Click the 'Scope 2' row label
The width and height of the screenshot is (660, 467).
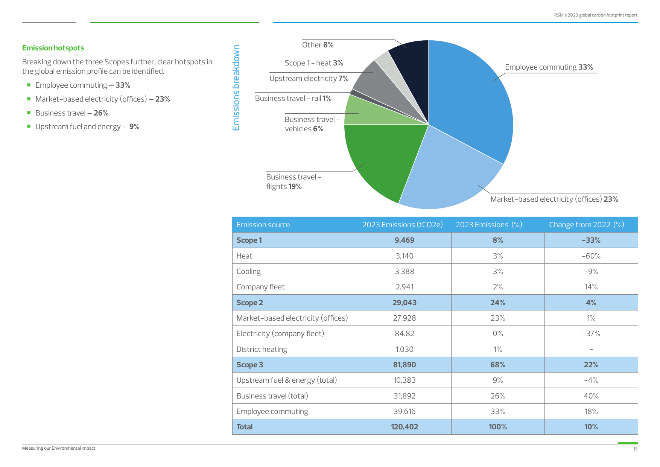(249, 303)
